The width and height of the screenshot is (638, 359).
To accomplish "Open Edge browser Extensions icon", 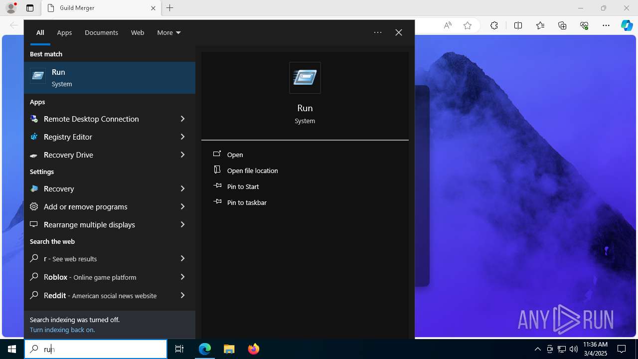I will pyautogui.click(x=494, y=25).
